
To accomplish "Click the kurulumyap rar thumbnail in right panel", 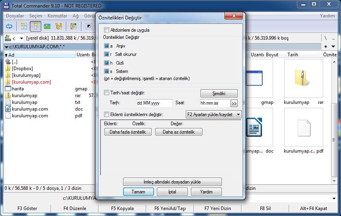I will click(303, 78).
